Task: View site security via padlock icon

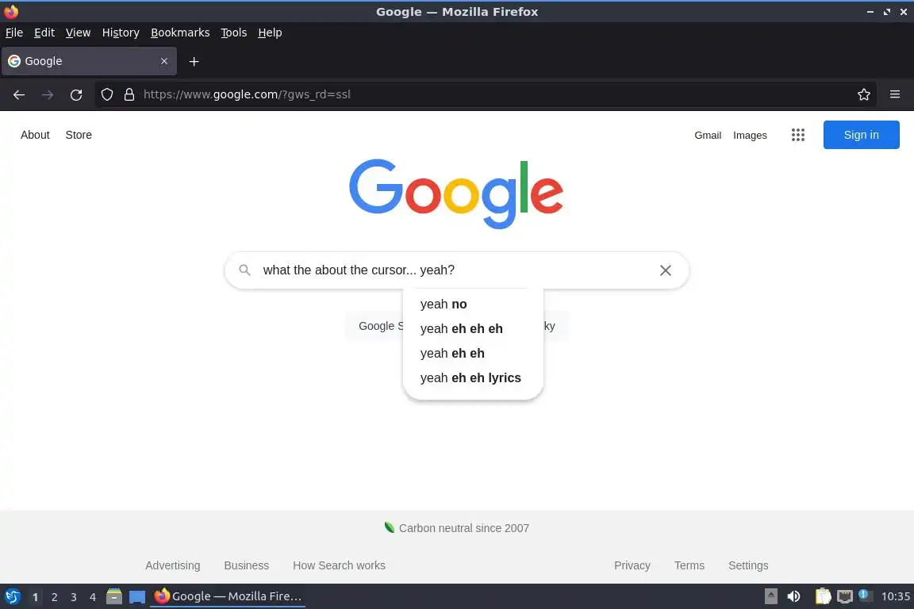Action: click(x=129, y=94)
